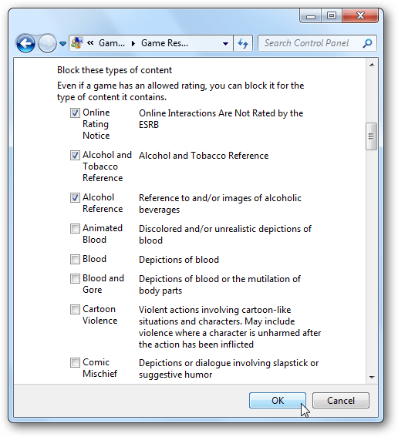Go back with the blue Back arrow

pos(25,43)
